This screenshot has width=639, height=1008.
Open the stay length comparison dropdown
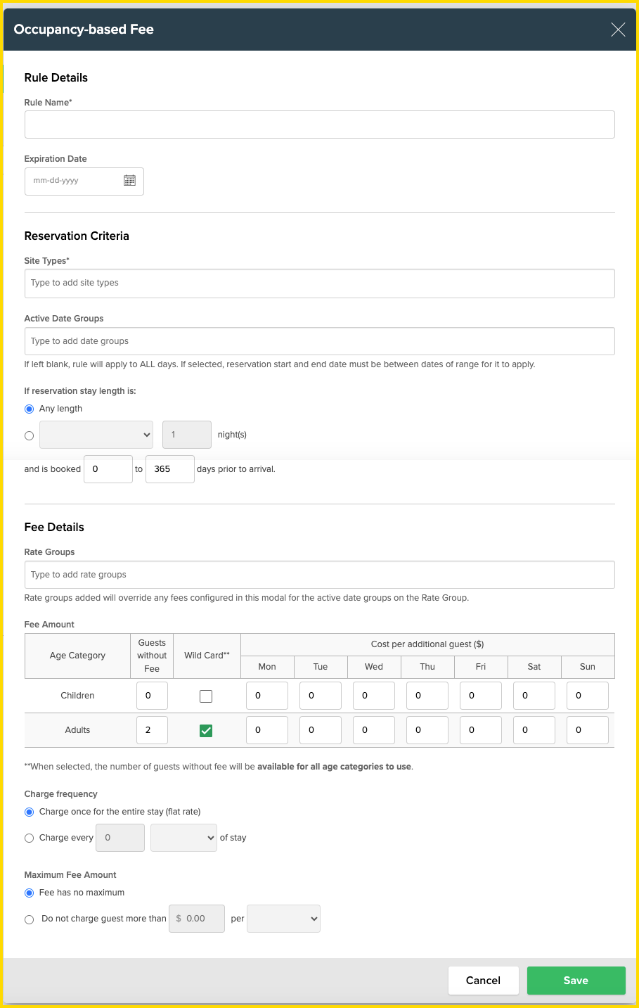click(96, 435)
